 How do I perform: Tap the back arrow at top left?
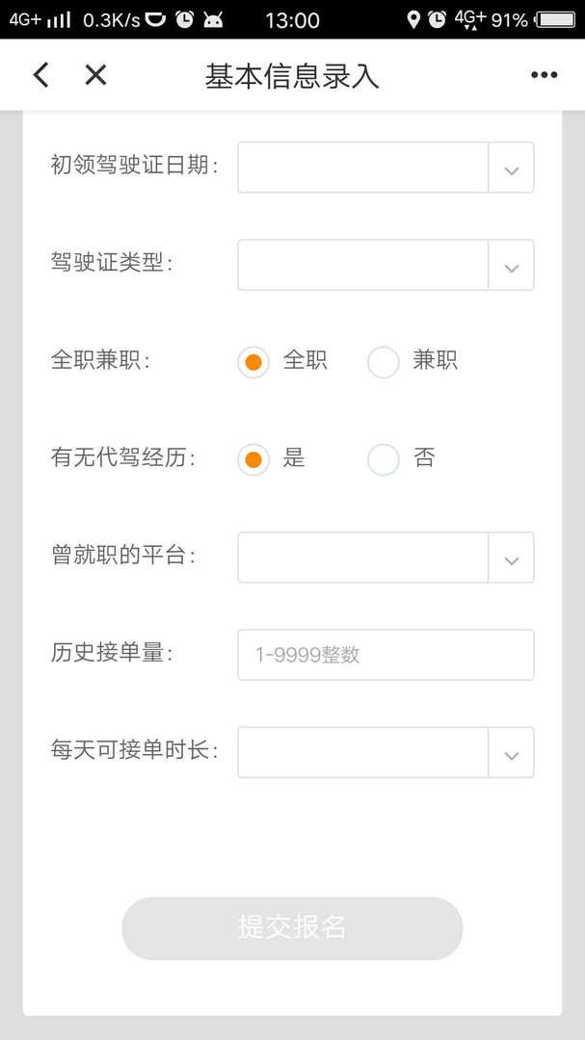40,74
